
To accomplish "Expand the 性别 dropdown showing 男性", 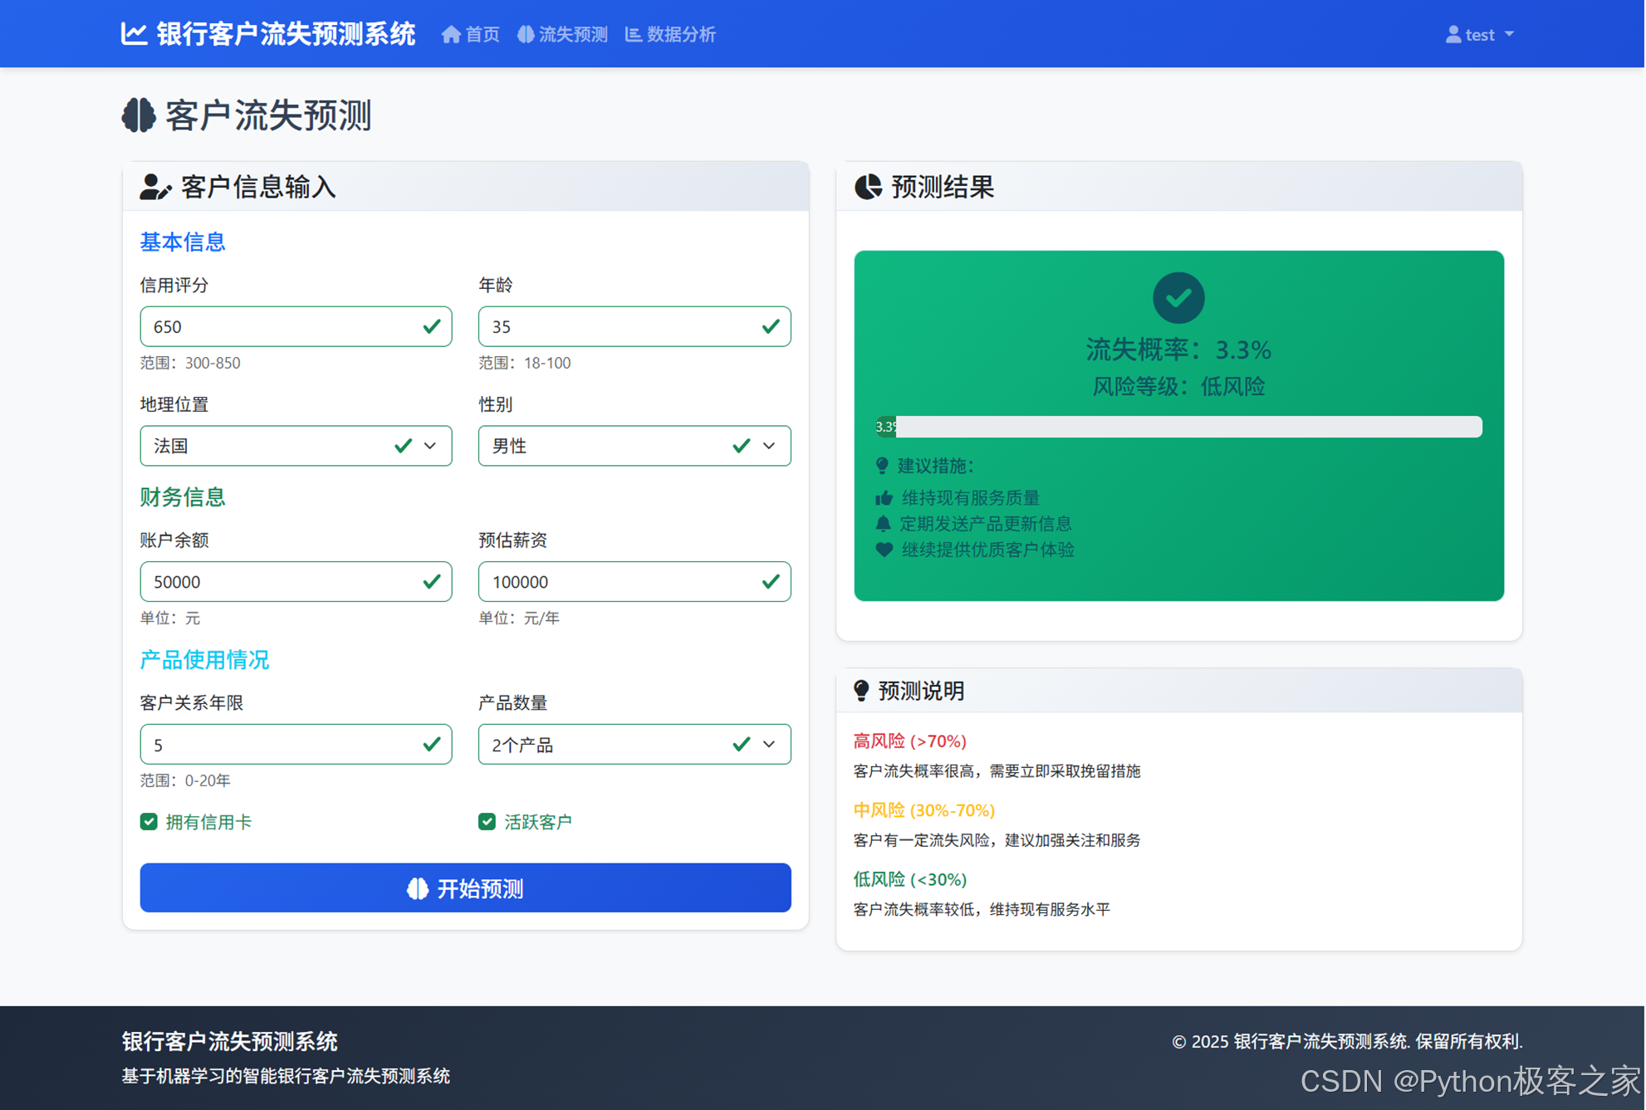I will (x=634, y=446).
